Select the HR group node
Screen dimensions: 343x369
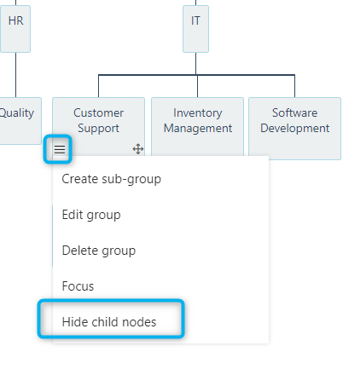(x=15, y=29)
